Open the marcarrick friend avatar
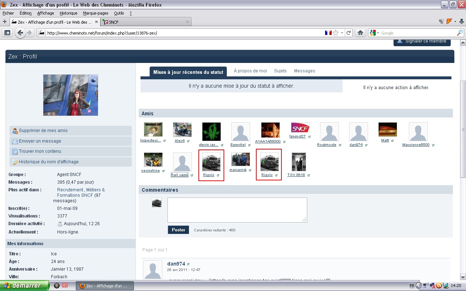Screen dimensions: 466x291 (241, 159)
